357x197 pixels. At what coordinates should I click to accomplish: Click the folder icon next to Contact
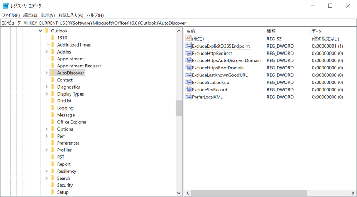point(53,80)
